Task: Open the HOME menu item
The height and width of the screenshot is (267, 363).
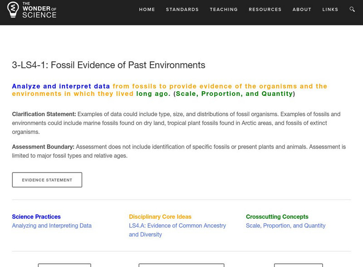Action: pos(147,9)
